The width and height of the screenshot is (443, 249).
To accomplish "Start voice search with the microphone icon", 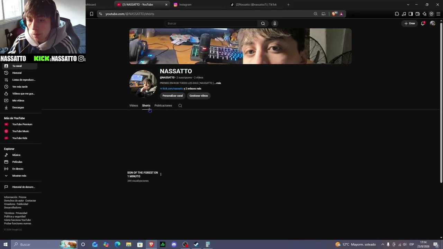I will click(x=275, y=24).
